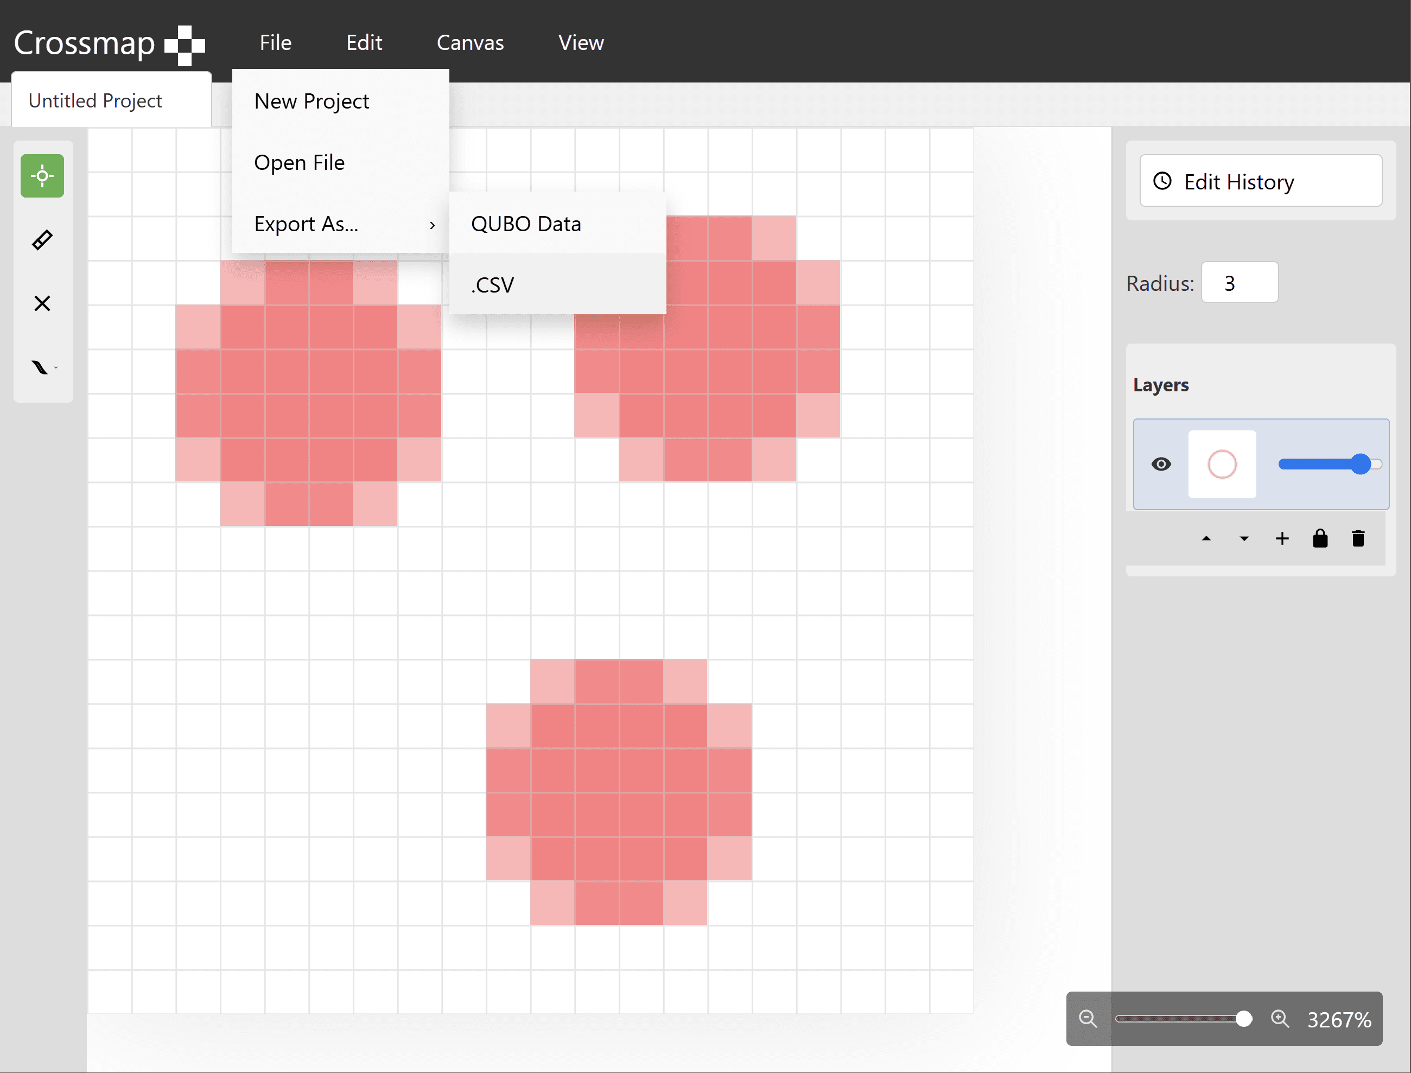
Task: Open the Export As submenu
Action: coord(307,224)
